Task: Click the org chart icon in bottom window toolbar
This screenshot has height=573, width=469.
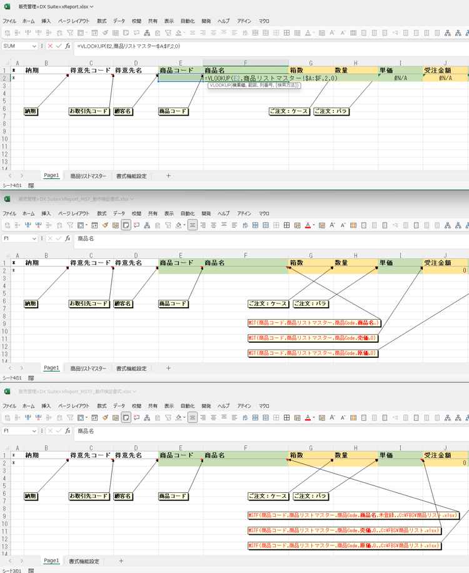Action: pyautogui.click(x=147, y=417)
